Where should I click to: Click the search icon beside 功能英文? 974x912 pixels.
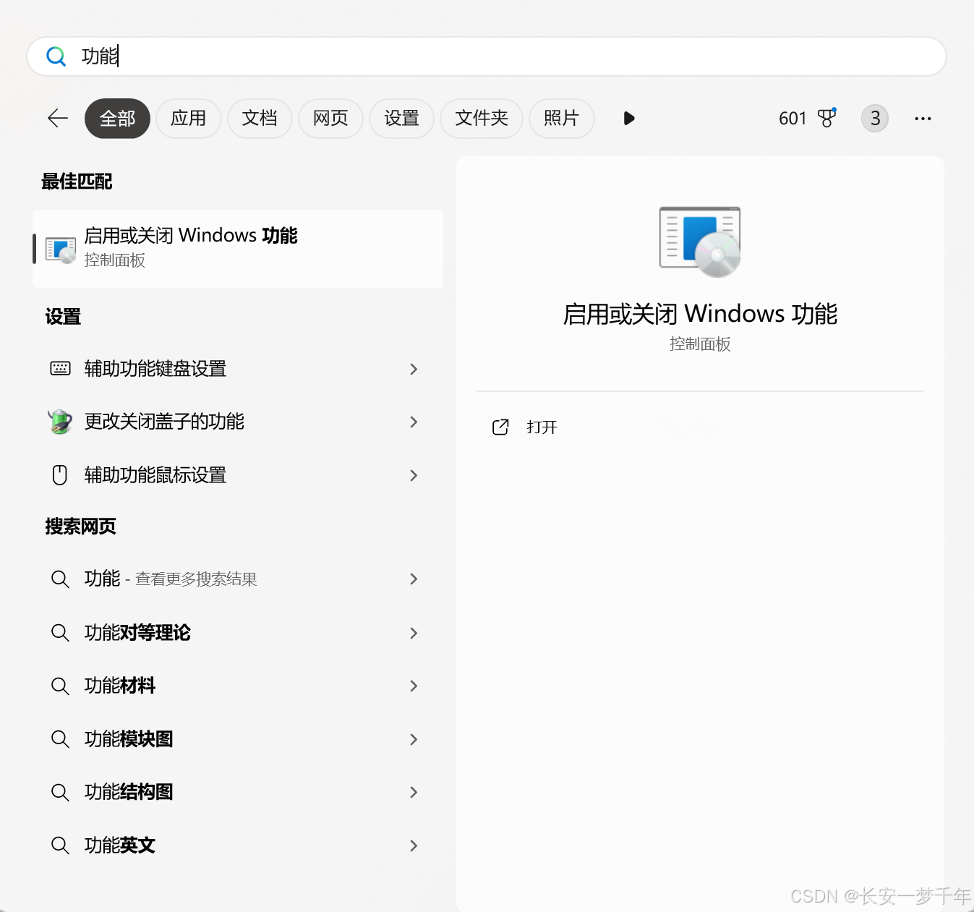point(60,845)
